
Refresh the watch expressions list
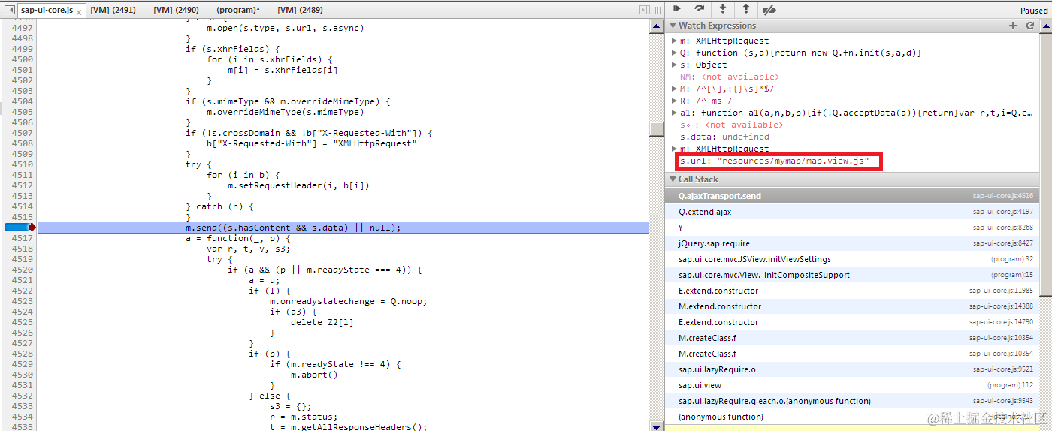(x=1030, y=26)
